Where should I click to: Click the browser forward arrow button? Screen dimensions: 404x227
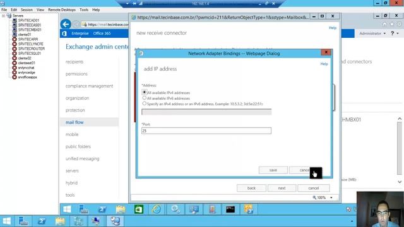[x=76, y=24]
